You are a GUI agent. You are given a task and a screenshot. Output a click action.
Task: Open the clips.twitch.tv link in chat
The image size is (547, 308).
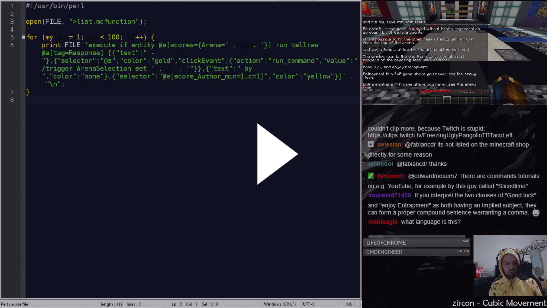point(440,135)
